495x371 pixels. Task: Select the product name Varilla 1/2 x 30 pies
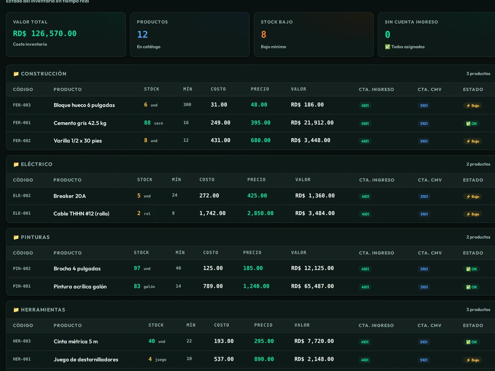[x=78, y=141]
